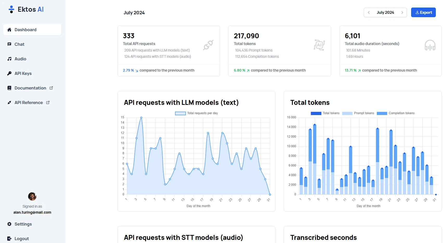Click the 1.69 Hours text
The height and width of the screenshot is (243, 447).
[x=354, y=56]
